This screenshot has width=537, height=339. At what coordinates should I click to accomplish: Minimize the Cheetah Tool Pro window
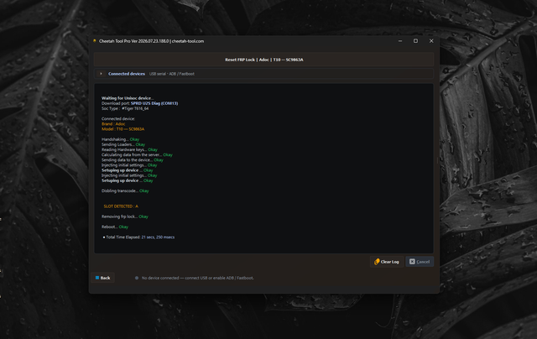(400, 41)
